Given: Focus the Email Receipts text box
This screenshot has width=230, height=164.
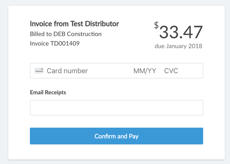Looking at the screenshot, I should (x=116, y=108).
